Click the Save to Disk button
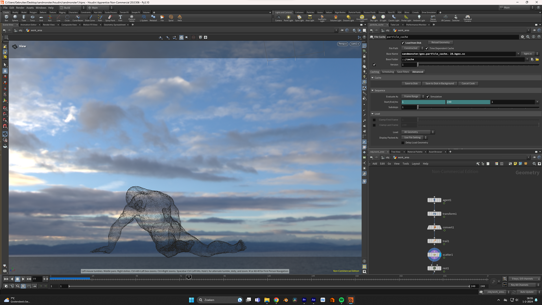 pyautogui.click(x=411, y=84)
